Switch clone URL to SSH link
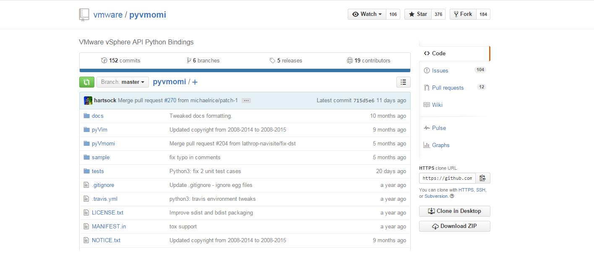Viewport: 594px width, 264px height. (481, 190)
